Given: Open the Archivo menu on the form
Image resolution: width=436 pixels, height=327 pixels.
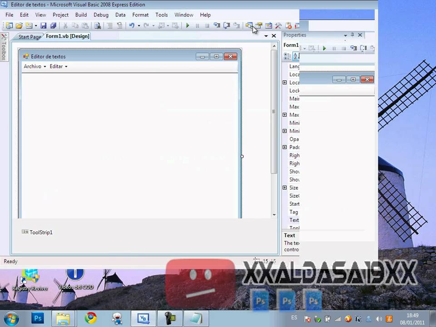Looking at the screenshot, I should coord(35,66).
